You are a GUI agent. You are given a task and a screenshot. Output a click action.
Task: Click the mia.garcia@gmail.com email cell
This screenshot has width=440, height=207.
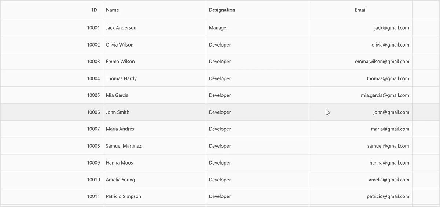point(385,95)
